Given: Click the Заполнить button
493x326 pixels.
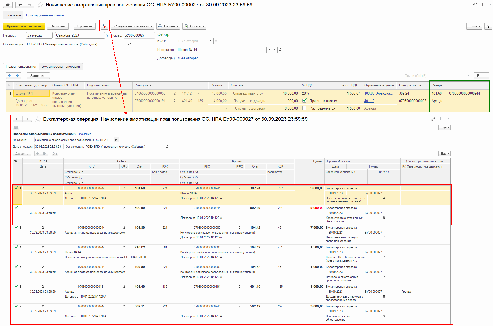Looking at the screenshot, I should pos(38,76).
